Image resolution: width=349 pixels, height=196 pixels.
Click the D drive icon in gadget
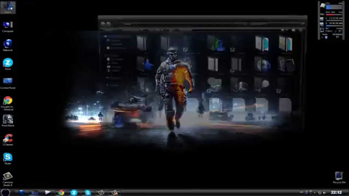tap(322, 24)
